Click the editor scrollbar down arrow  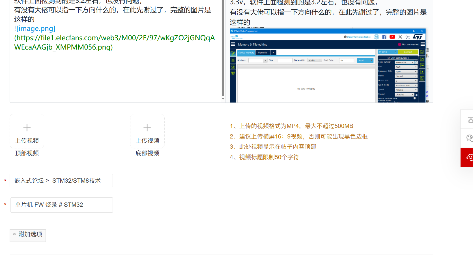point(223,99)
